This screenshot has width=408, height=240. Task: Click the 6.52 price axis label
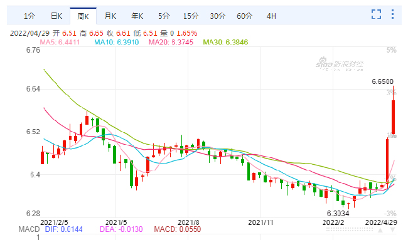pos(33,132)
